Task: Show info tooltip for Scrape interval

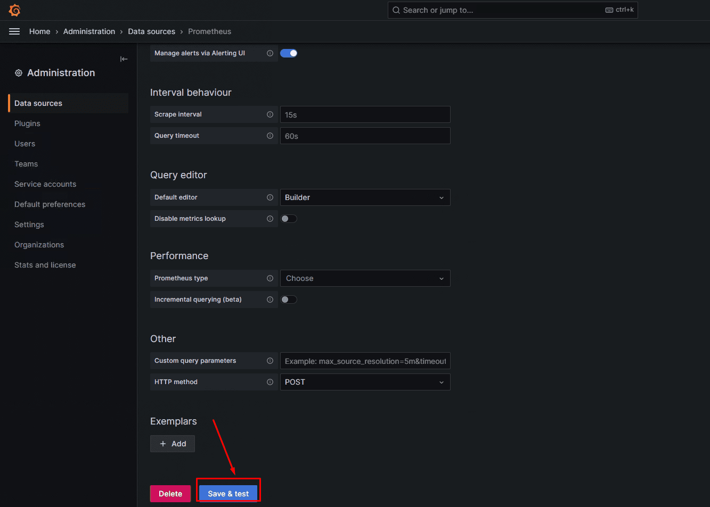Action: [270, 114]
